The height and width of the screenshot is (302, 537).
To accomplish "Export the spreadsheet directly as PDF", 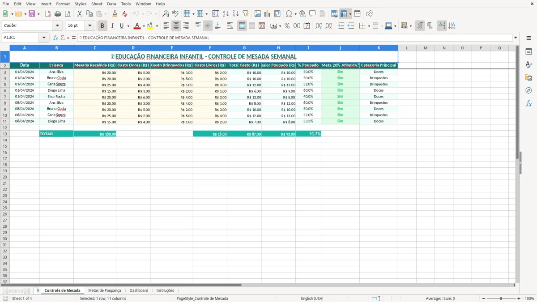I will click(48, 14).
